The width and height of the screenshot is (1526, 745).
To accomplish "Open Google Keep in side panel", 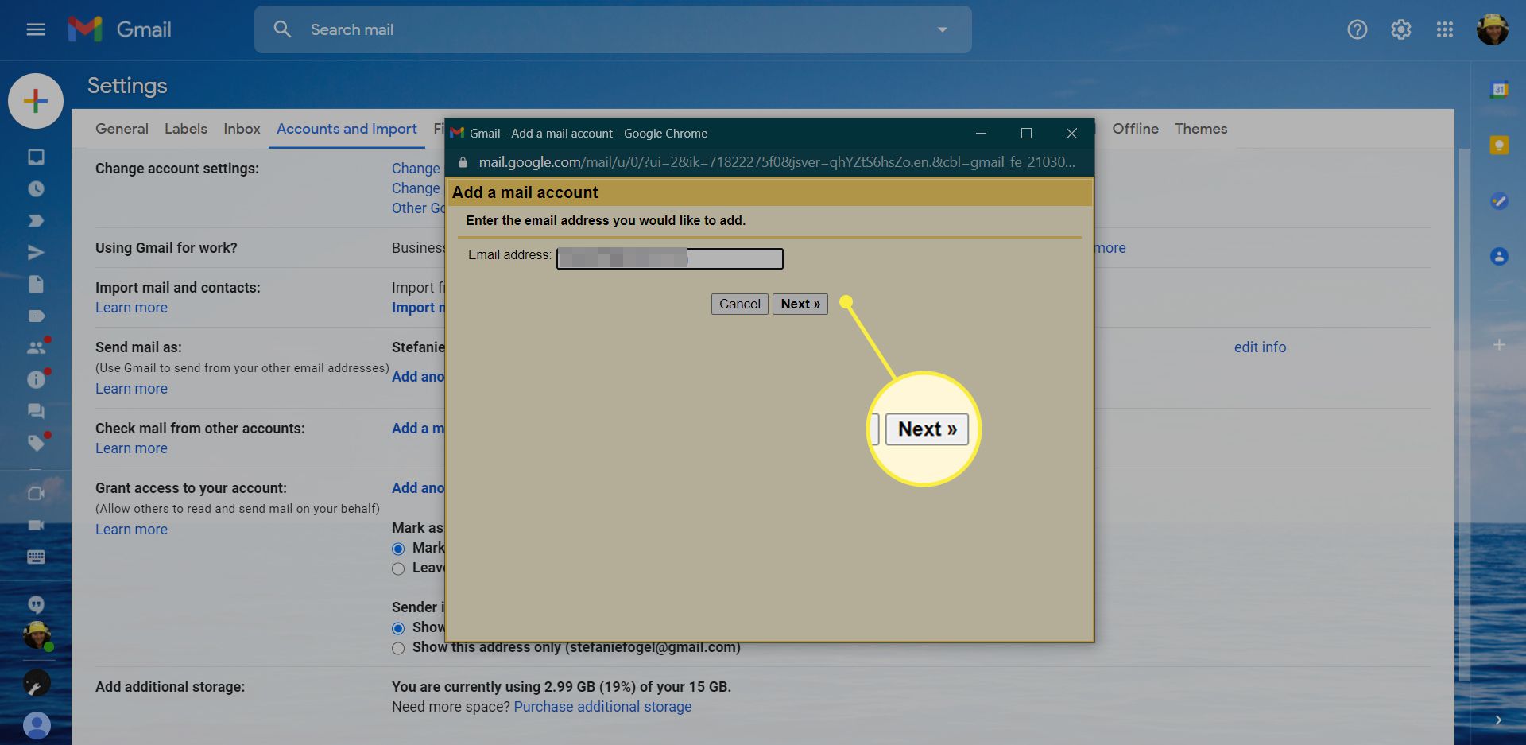I will 1499,145.
